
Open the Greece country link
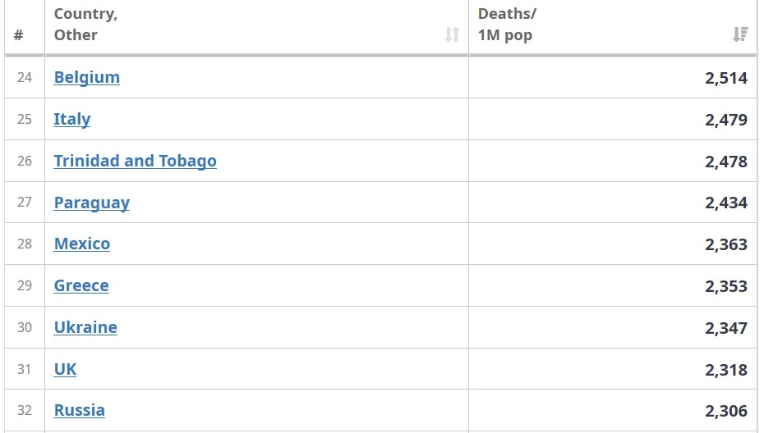81,285
